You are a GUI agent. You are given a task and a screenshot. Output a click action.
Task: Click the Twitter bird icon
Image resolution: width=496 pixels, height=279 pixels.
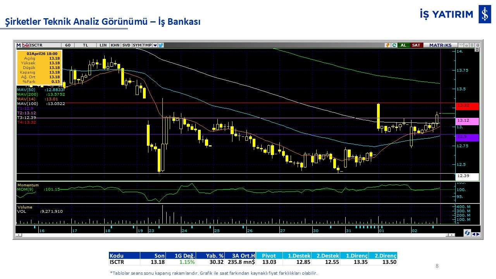tap(161, 45)
